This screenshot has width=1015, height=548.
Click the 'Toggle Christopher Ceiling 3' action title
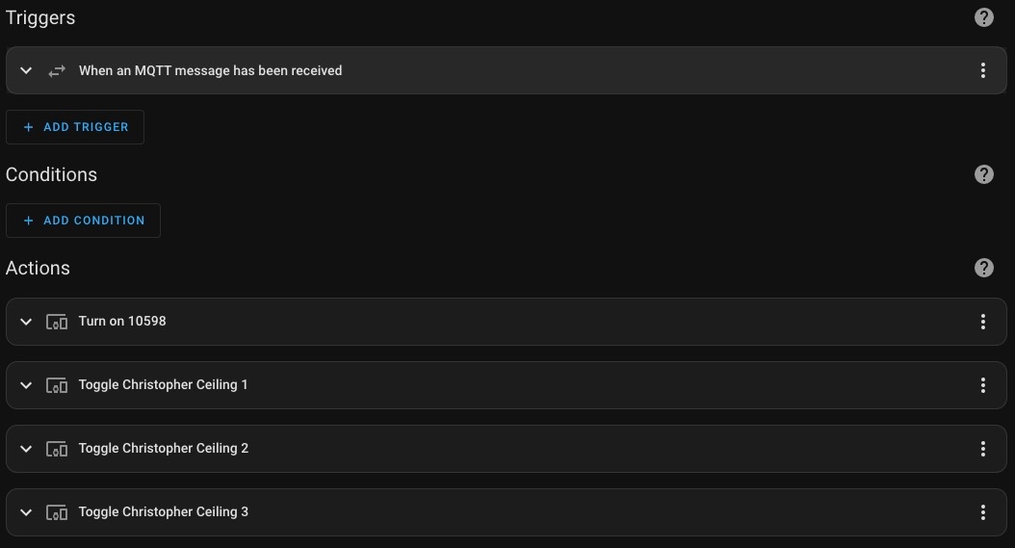[164, 511]
